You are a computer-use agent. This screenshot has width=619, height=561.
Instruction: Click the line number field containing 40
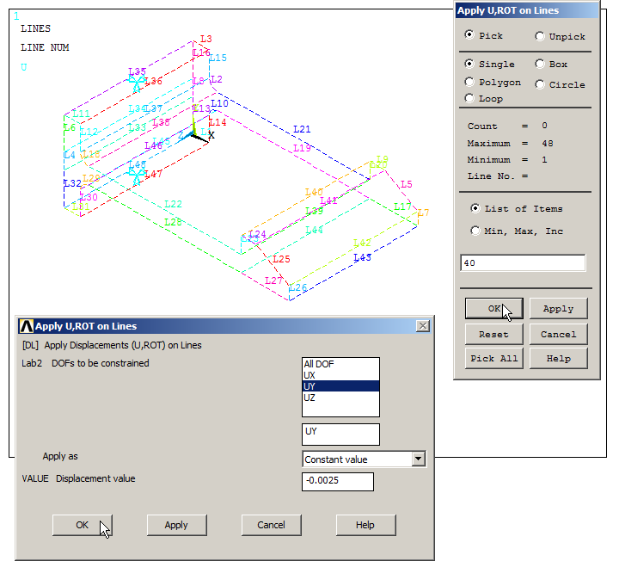523,263
